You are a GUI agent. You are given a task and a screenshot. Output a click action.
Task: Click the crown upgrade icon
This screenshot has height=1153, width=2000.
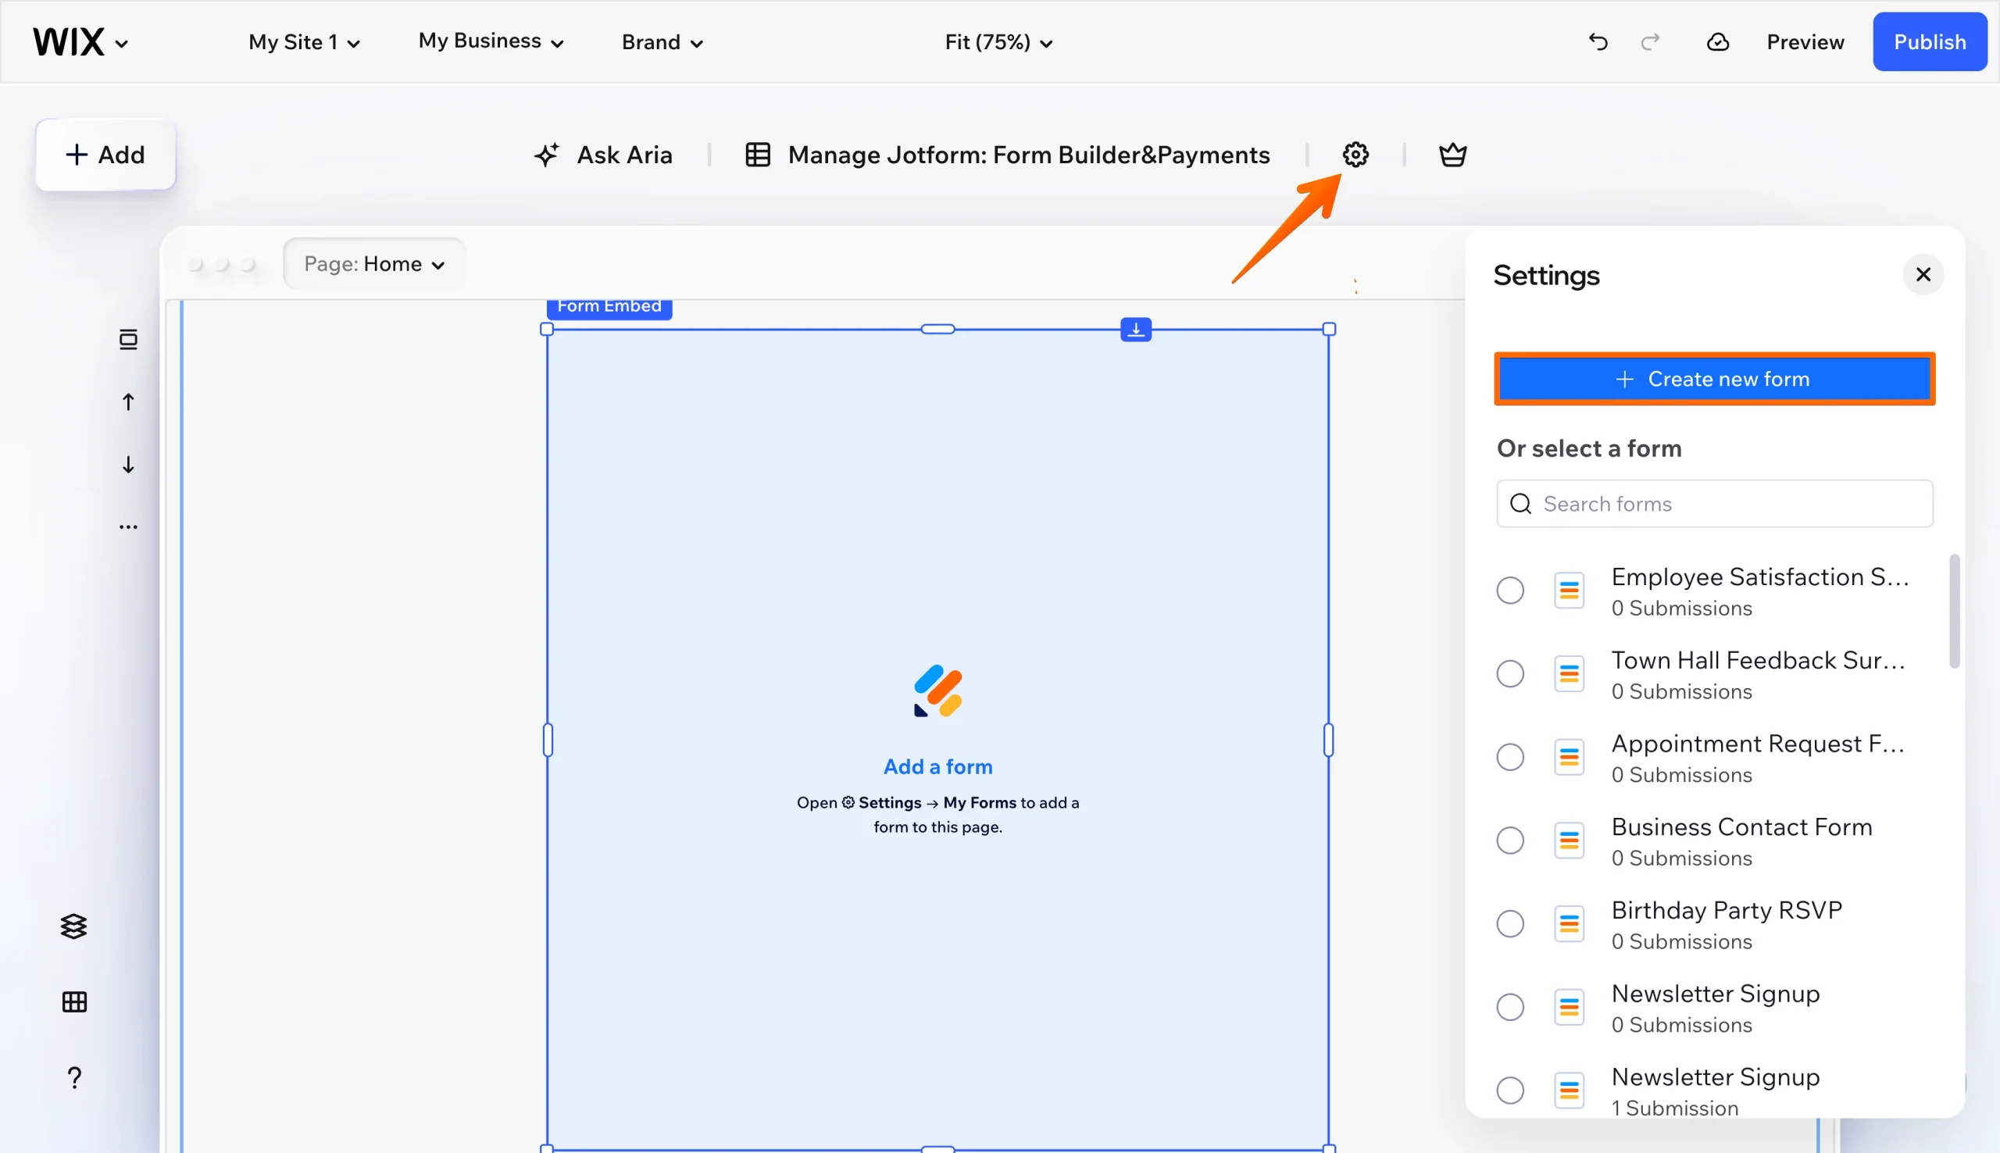(x=1453, y=155)
